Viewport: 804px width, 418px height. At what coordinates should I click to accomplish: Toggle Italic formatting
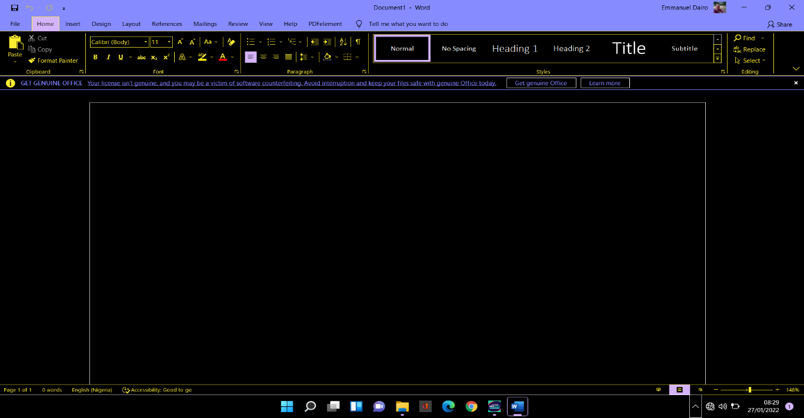point(108,57)
